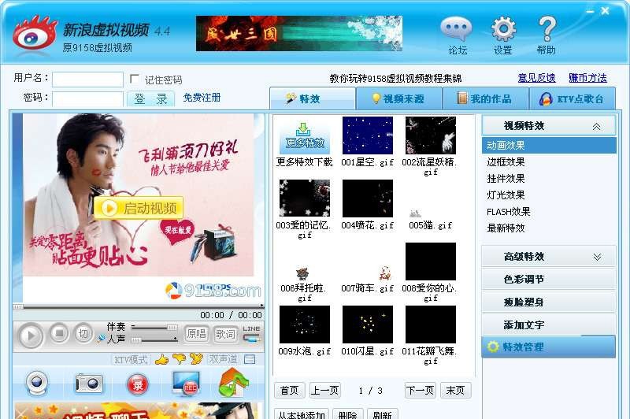The image size is (630, 419).
Task: Select the 003爱的记忆.gif thumbnail
Action: click(x=305, y=198)
